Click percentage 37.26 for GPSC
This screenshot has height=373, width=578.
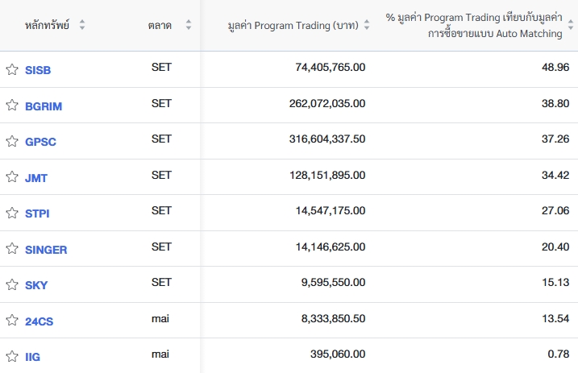[x=555, y=139]
